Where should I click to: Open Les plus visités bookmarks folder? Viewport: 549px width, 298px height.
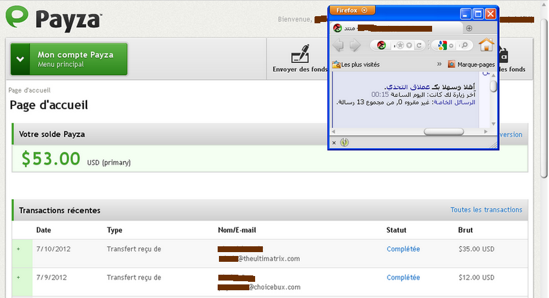[x=356, y=65]
